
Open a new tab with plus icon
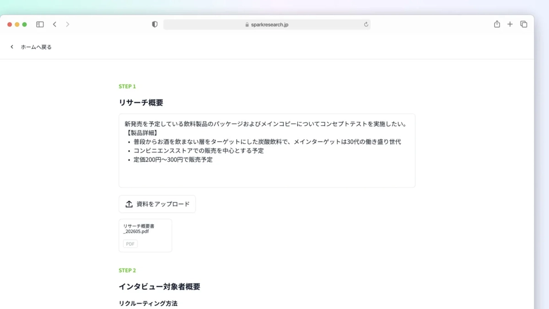tap(510, 24)
